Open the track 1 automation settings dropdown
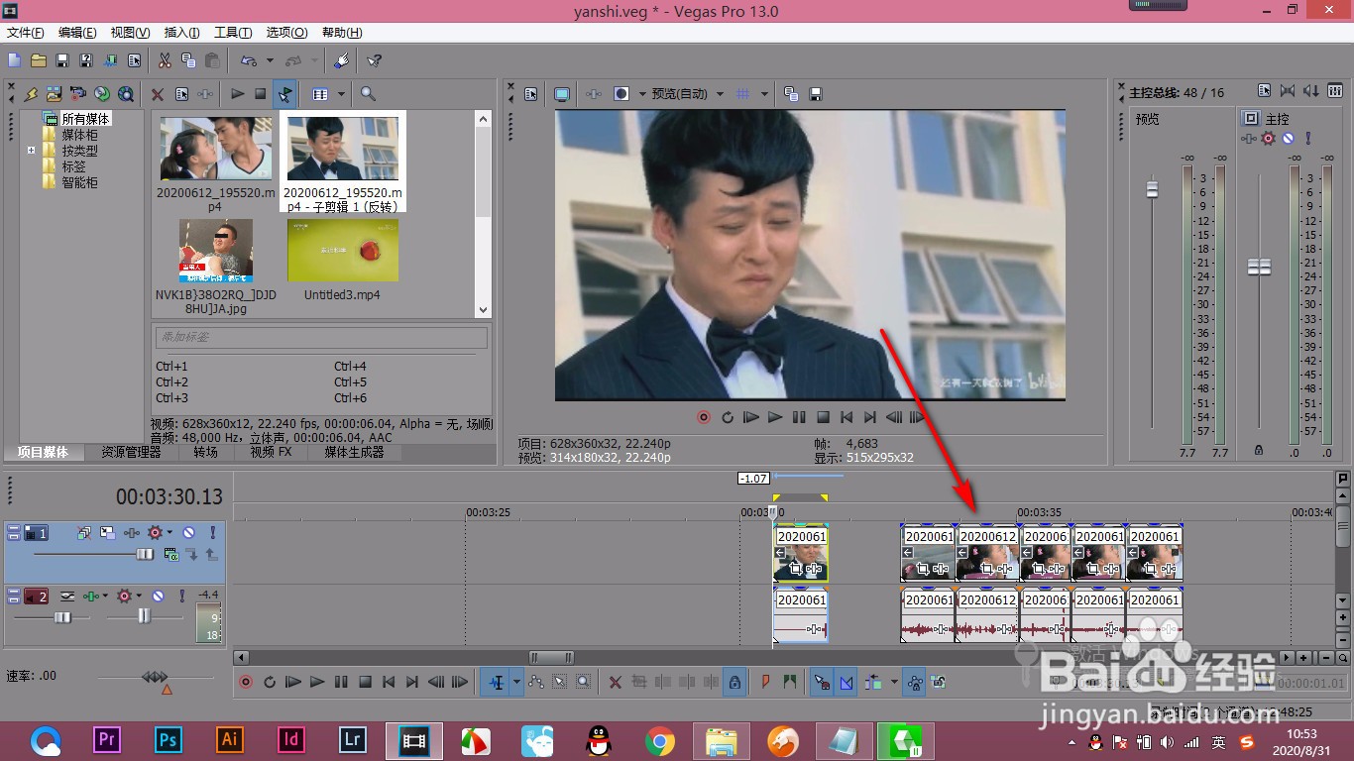1354x761 pixels. [x=170, y=532]
